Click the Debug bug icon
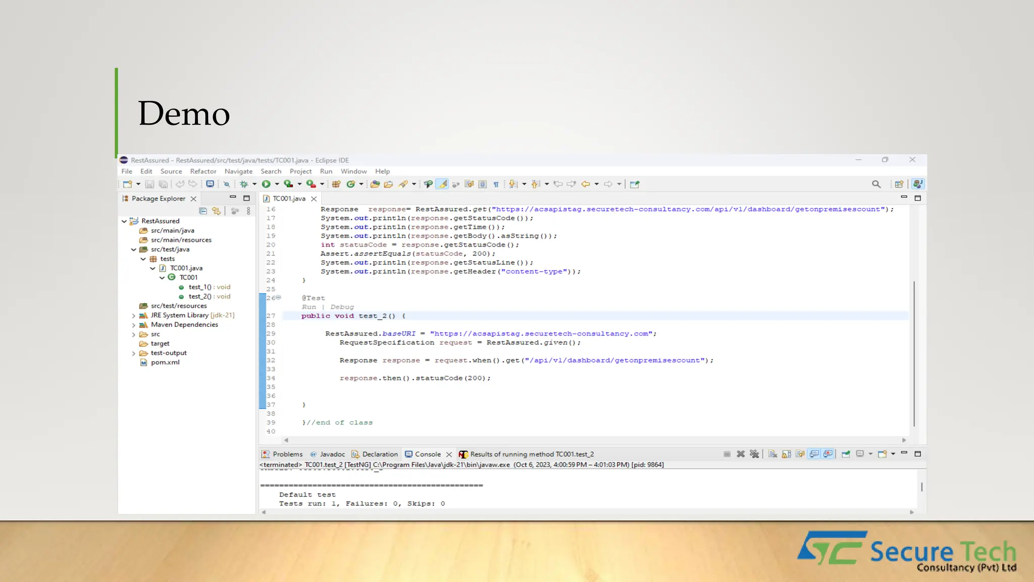 [244, 184]
